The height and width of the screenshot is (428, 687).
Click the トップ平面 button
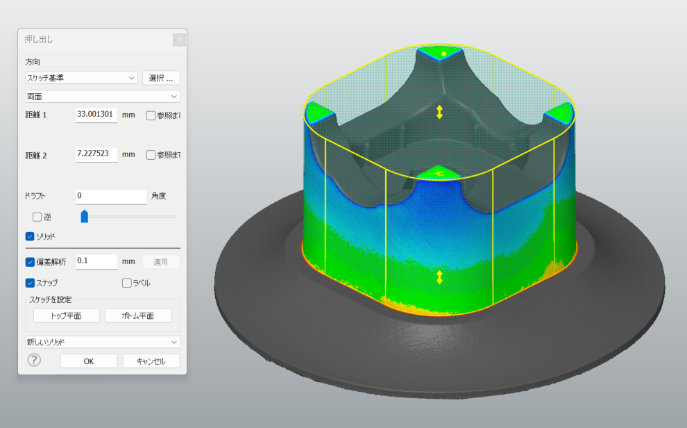67,316
